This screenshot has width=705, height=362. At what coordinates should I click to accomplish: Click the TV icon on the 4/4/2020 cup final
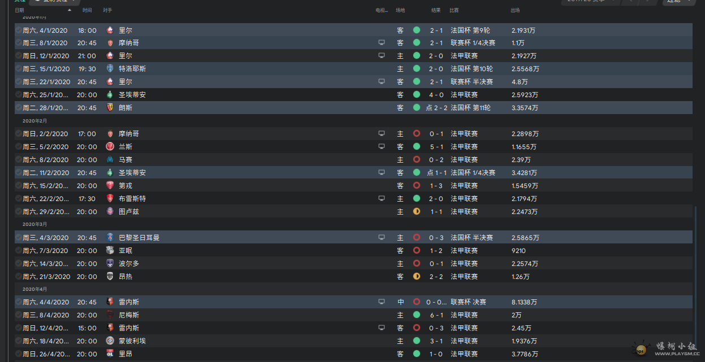pyautogui.click(x=382, y=302)
